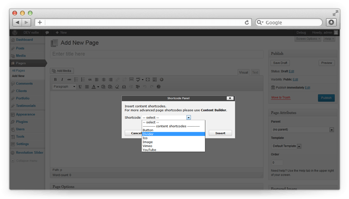Toggle the spellchecker
Viewport: 349px width, 199px height.
[138, 79]
